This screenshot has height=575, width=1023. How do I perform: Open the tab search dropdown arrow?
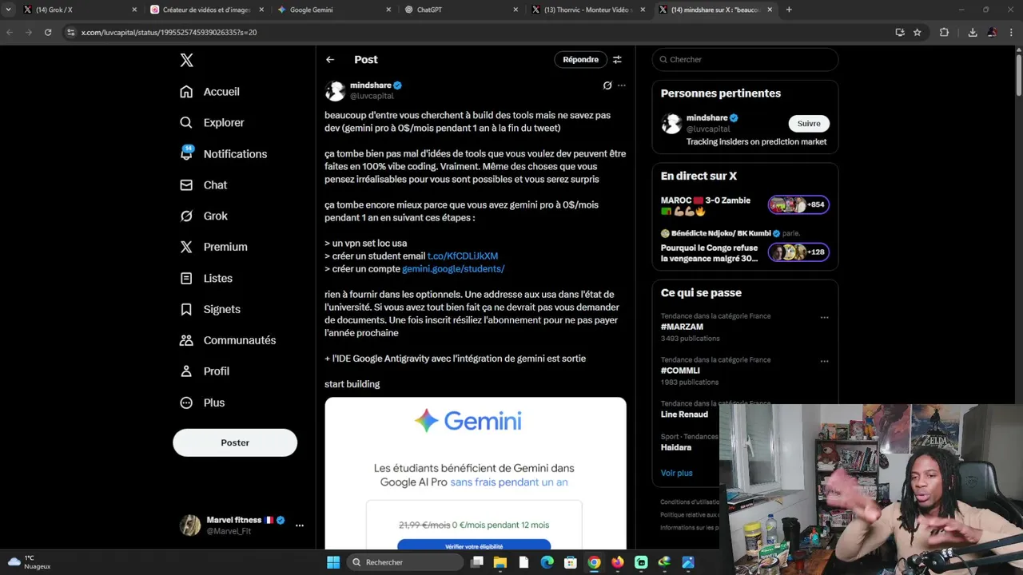8,10
